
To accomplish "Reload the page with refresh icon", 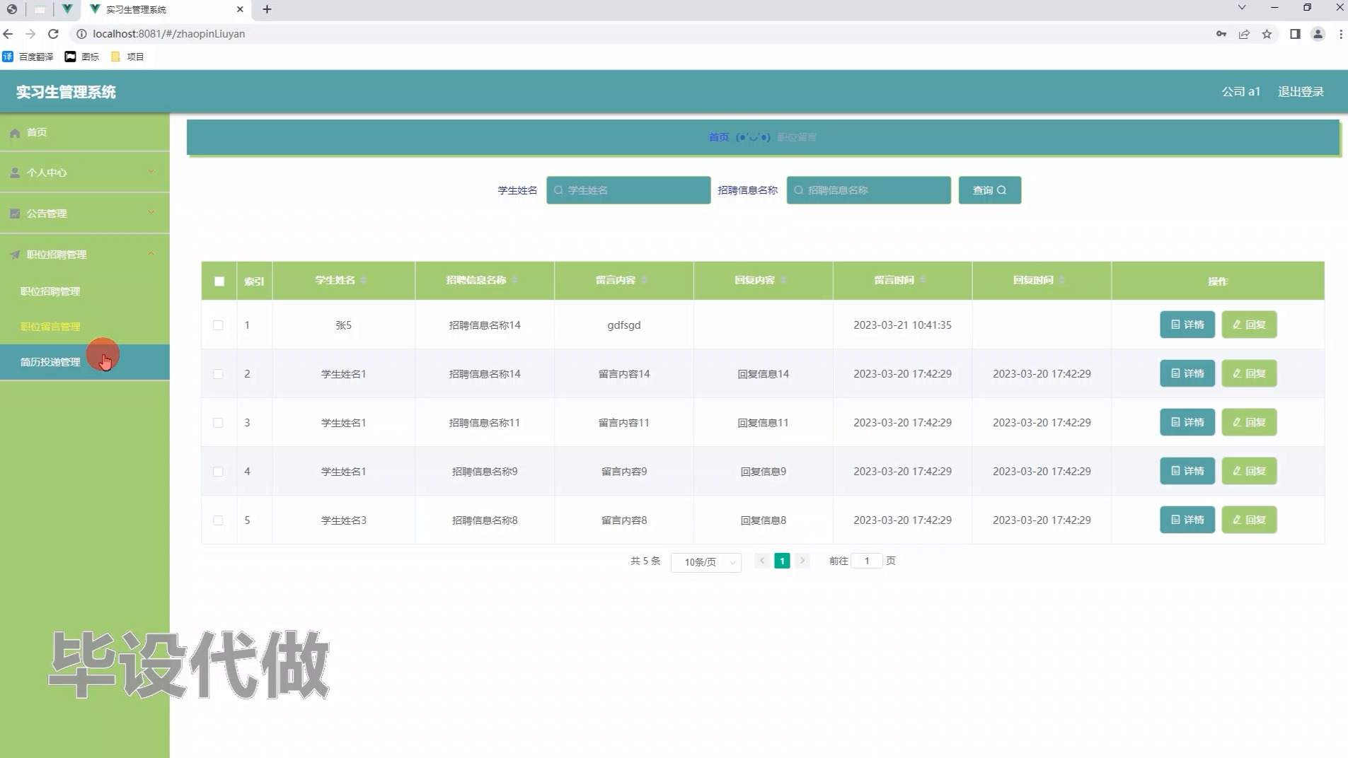I will [x=53, y=34].
